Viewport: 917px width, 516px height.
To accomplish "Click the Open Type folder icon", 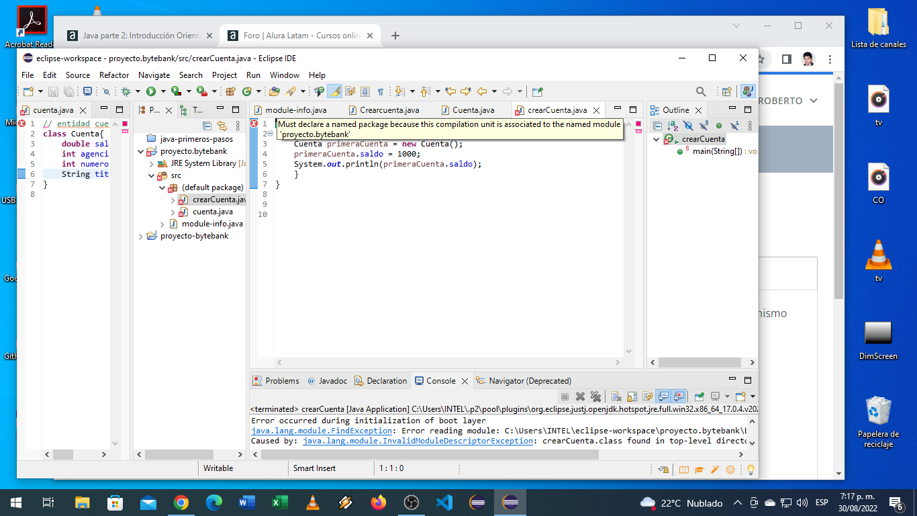I will click(275, 91).
